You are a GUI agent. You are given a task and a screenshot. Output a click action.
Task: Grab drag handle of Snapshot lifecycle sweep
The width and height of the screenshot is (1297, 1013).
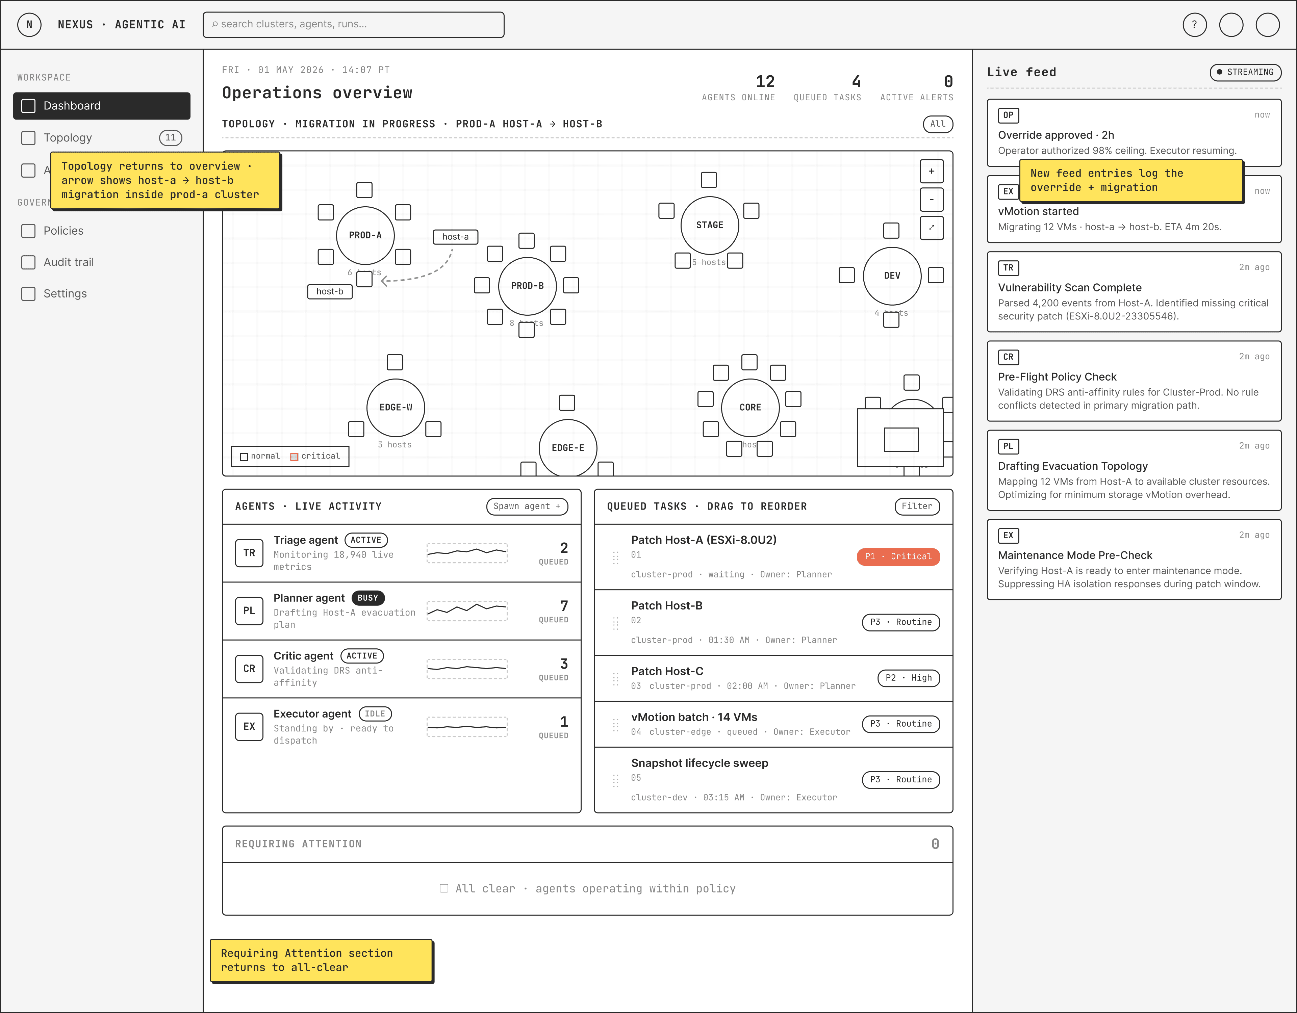(616, 780)
